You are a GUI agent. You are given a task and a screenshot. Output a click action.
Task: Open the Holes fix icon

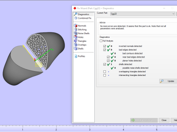point(76,37)
